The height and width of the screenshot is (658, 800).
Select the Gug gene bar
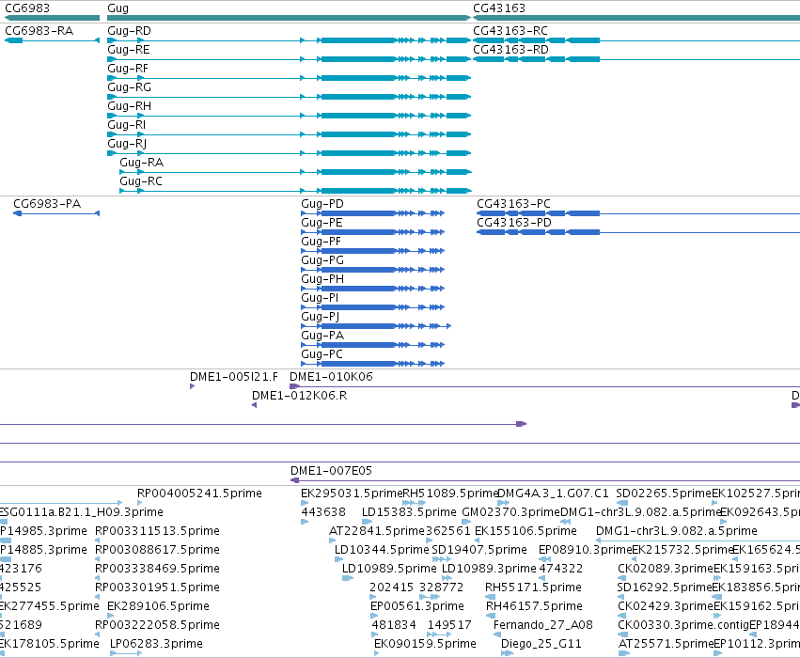[x=289, y=18]
